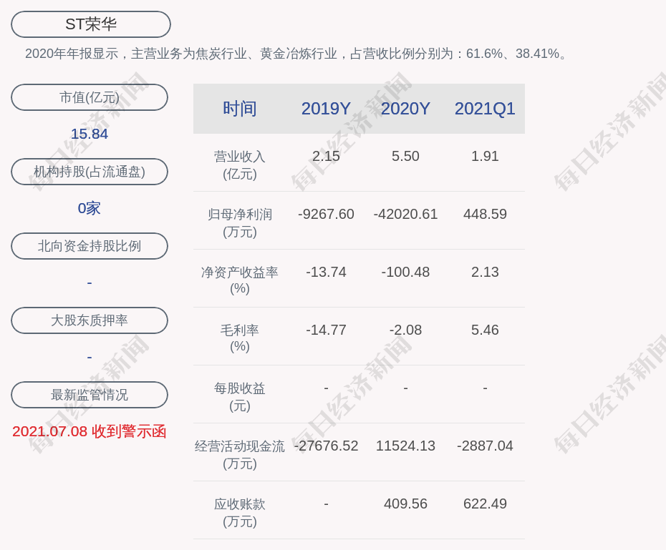
Task: Click gross margin value -14.77
Action: click(326, 330)
